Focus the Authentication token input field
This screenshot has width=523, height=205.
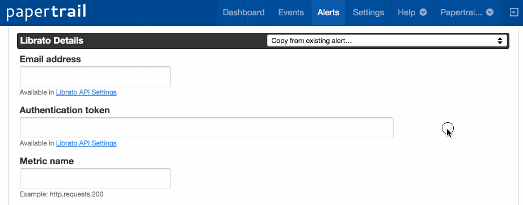[206, 128]
